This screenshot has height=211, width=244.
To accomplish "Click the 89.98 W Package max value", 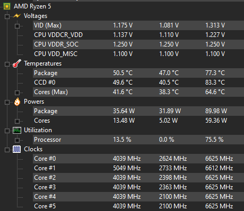I will tap(216, 111).
